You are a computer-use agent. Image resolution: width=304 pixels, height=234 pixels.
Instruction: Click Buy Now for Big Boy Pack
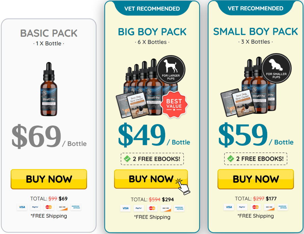point(151,179)
